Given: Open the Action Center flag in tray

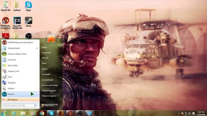Looking at the screenshot, I should (x=182, y=113).
